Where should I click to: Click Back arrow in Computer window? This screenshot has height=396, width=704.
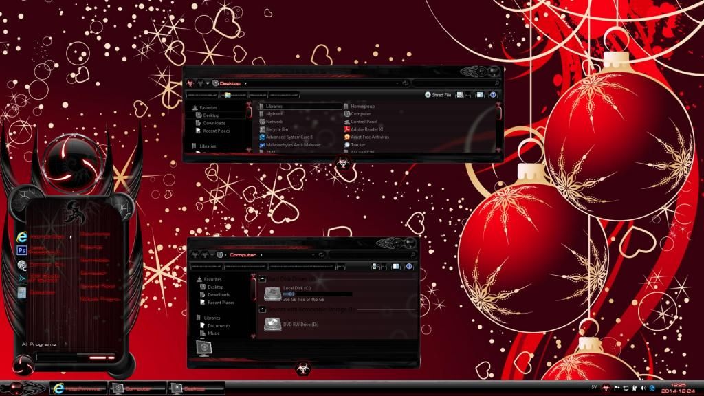[x=195, y=254]
